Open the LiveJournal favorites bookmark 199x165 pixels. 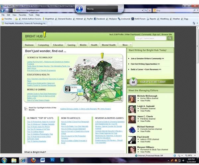tap(124, 19)
